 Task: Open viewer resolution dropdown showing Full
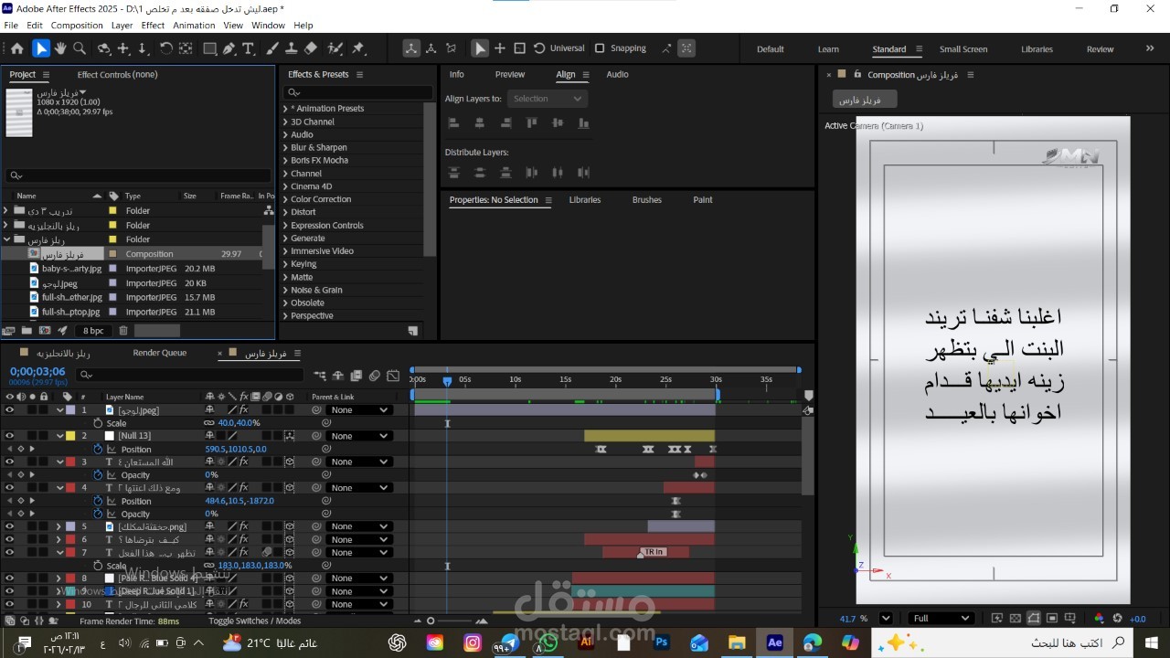point(941,619)
